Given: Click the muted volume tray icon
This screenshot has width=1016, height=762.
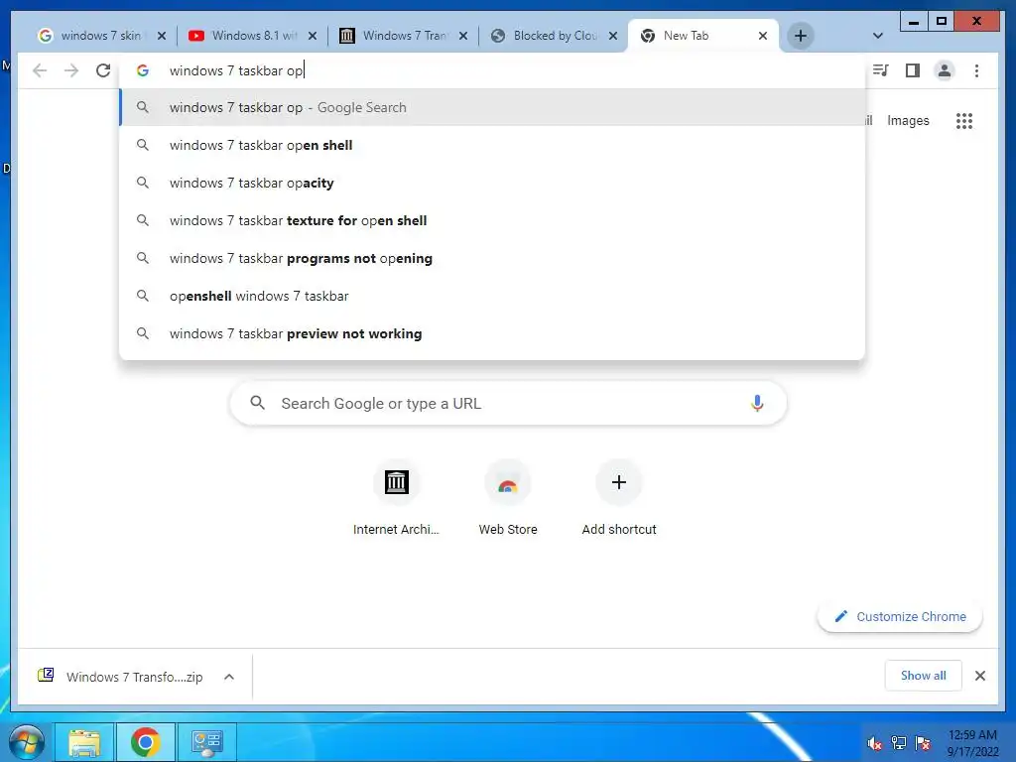Looking at the screenshot, I should click(874, 743).
